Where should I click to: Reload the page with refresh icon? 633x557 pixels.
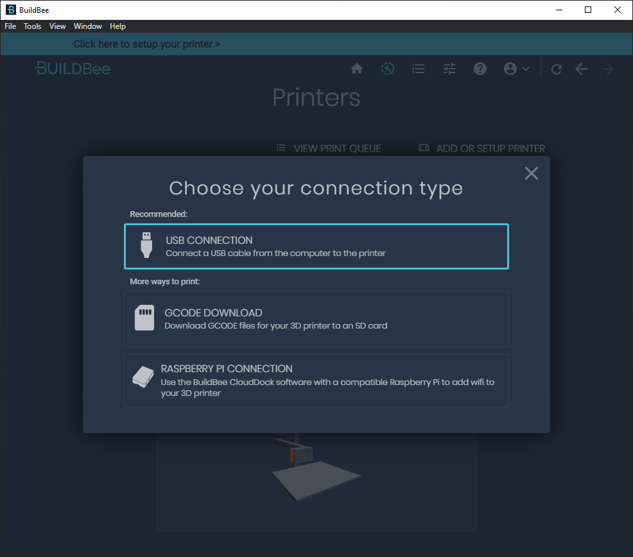[557, 69]
